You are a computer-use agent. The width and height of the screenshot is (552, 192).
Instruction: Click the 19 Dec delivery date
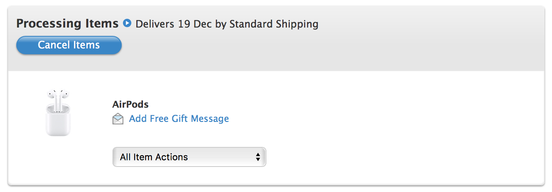coord(195,24)
